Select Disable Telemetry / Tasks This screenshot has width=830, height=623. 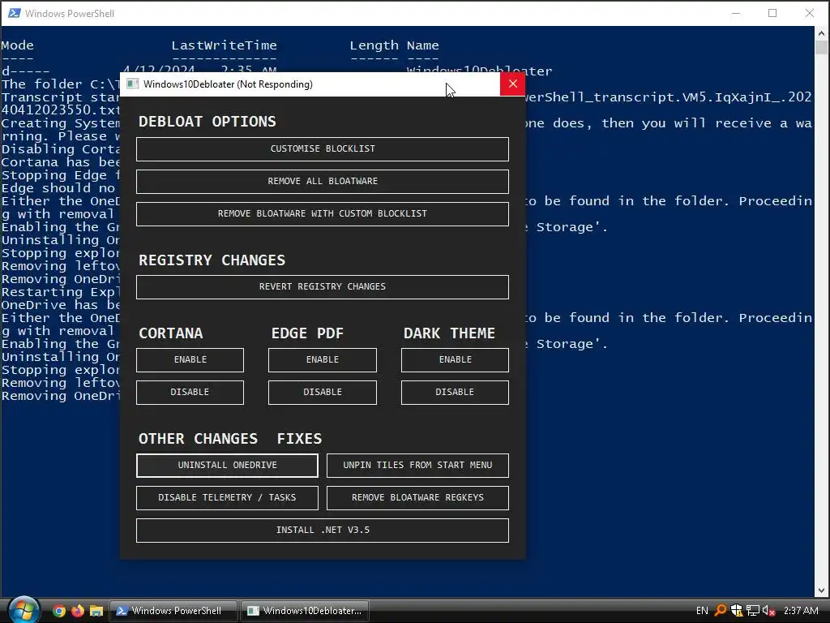(x=227, y=497)
